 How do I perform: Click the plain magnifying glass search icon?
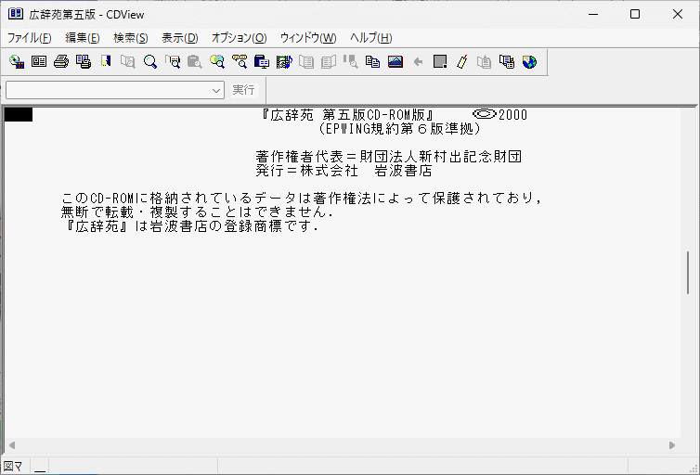[150, 61]
